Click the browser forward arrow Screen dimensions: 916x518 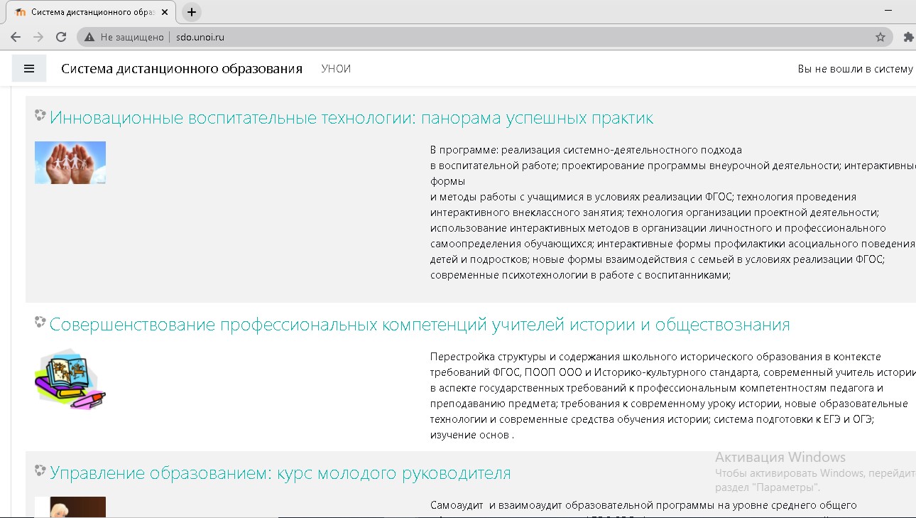tap(38, 37)
